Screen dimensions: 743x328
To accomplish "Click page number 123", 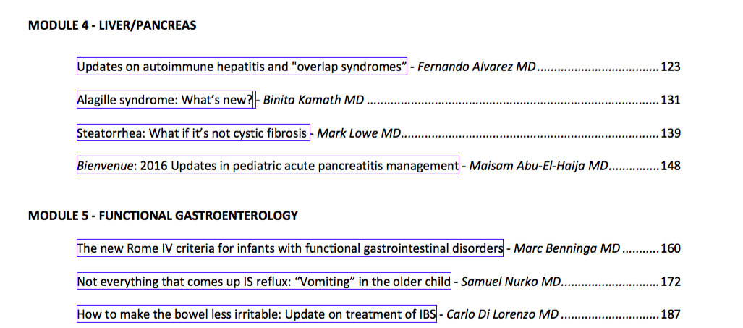I will pos(671,67).
